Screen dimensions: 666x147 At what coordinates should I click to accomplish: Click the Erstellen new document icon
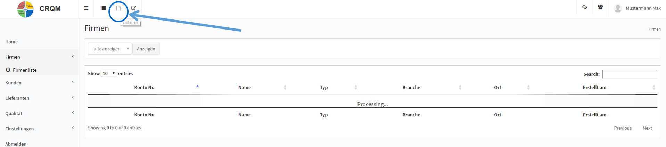[118, 8]
